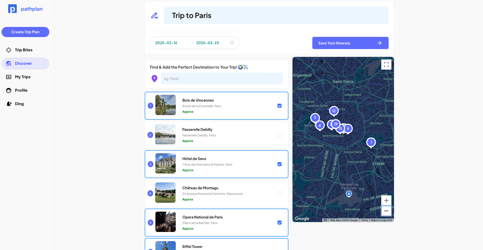Viewport: 483px width, 250px height.
Task: Uncheck Hôtel de Sens checkbox
Action: pyautogui.click(x=280, y=164)
